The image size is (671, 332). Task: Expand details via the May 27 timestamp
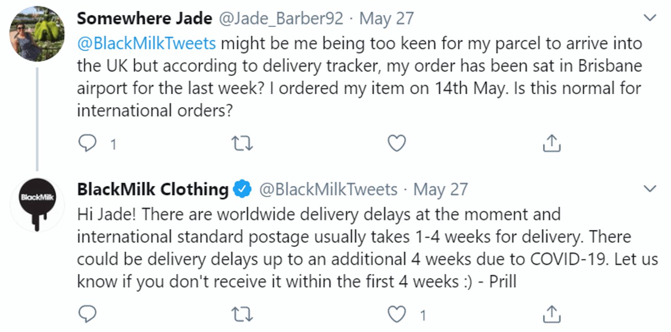387,18
